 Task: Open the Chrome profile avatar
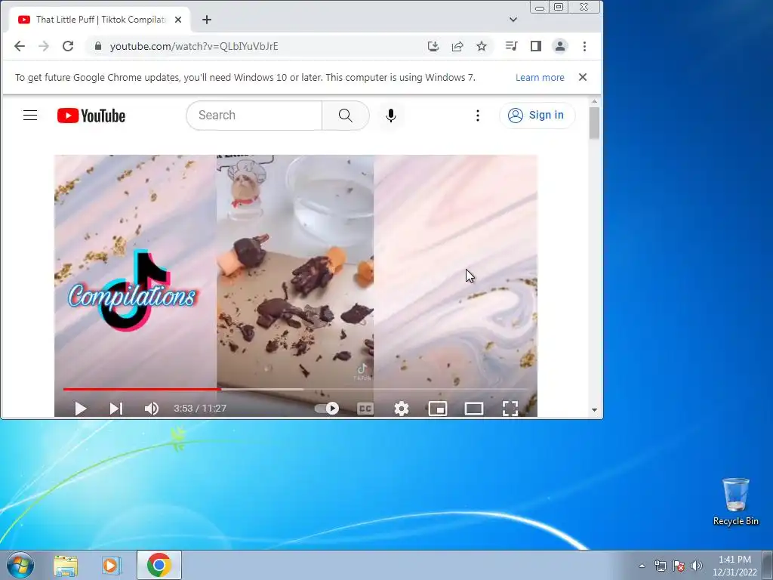point(560,46)
